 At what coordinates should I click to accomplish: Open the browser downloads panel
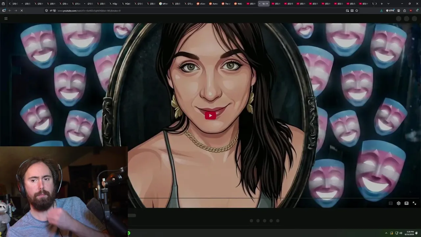point(381,11)
